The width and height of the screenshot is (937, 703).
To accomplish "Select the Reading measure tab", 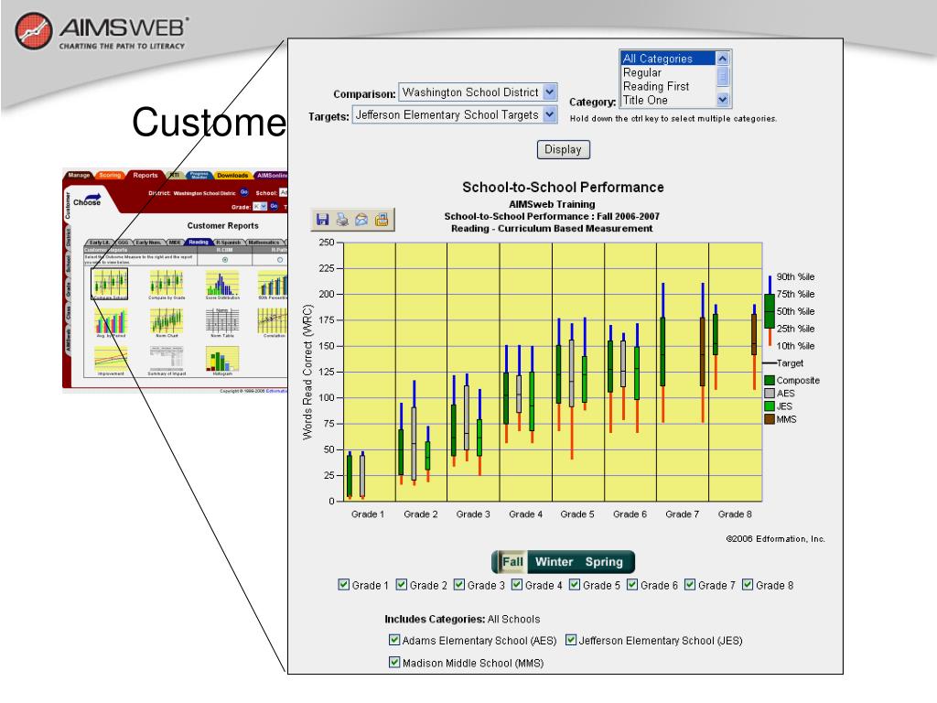I will 199,242.
